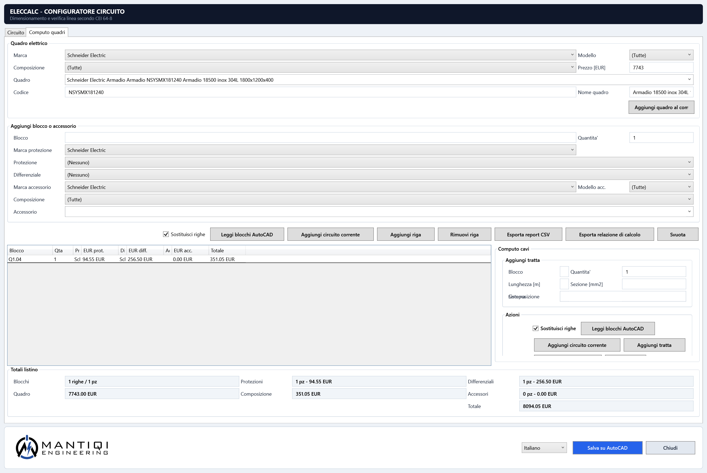Viewport: 707px width, 473px height.
Task: Click the Aggiungi riga button
Action: (406, 234)
